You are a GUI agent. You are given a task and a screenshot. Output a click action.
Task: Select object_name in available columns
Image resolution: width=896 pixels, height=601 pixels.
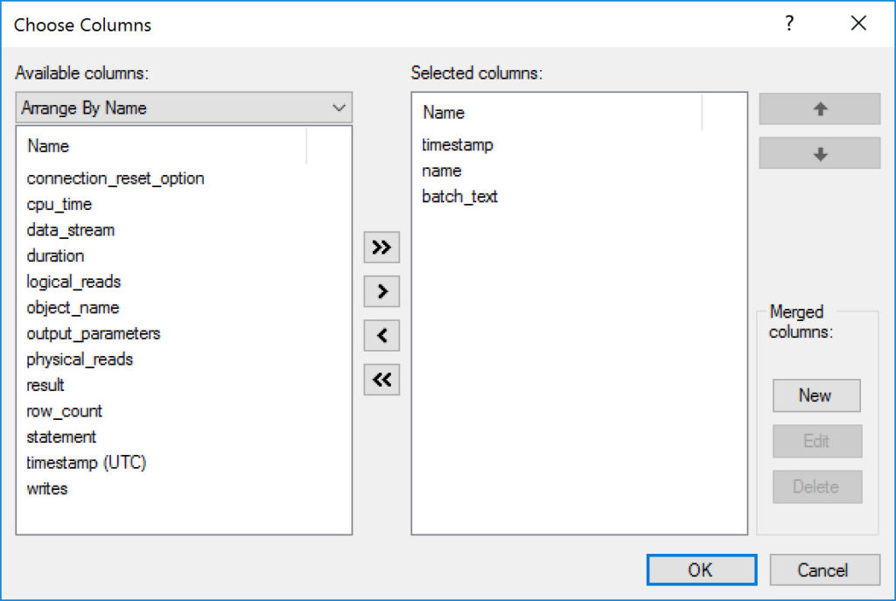[73, 307]
